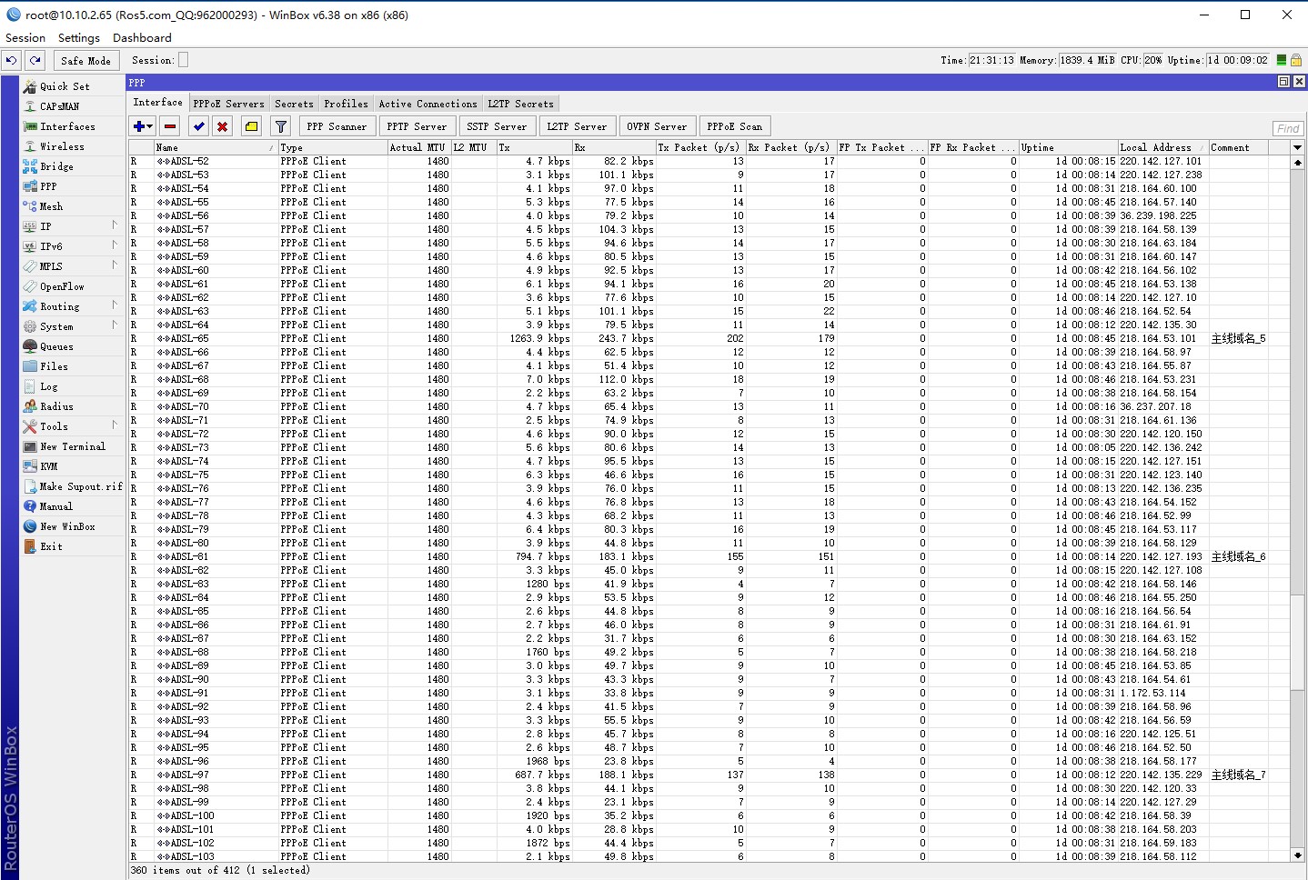
Task: Open Files in sidebar
Action: pos(72,366)
